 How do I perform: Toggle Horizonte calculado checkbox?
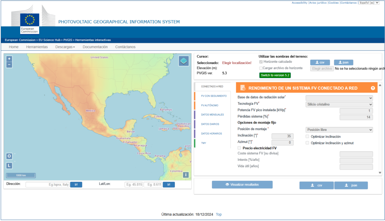(x=261, y=62)
